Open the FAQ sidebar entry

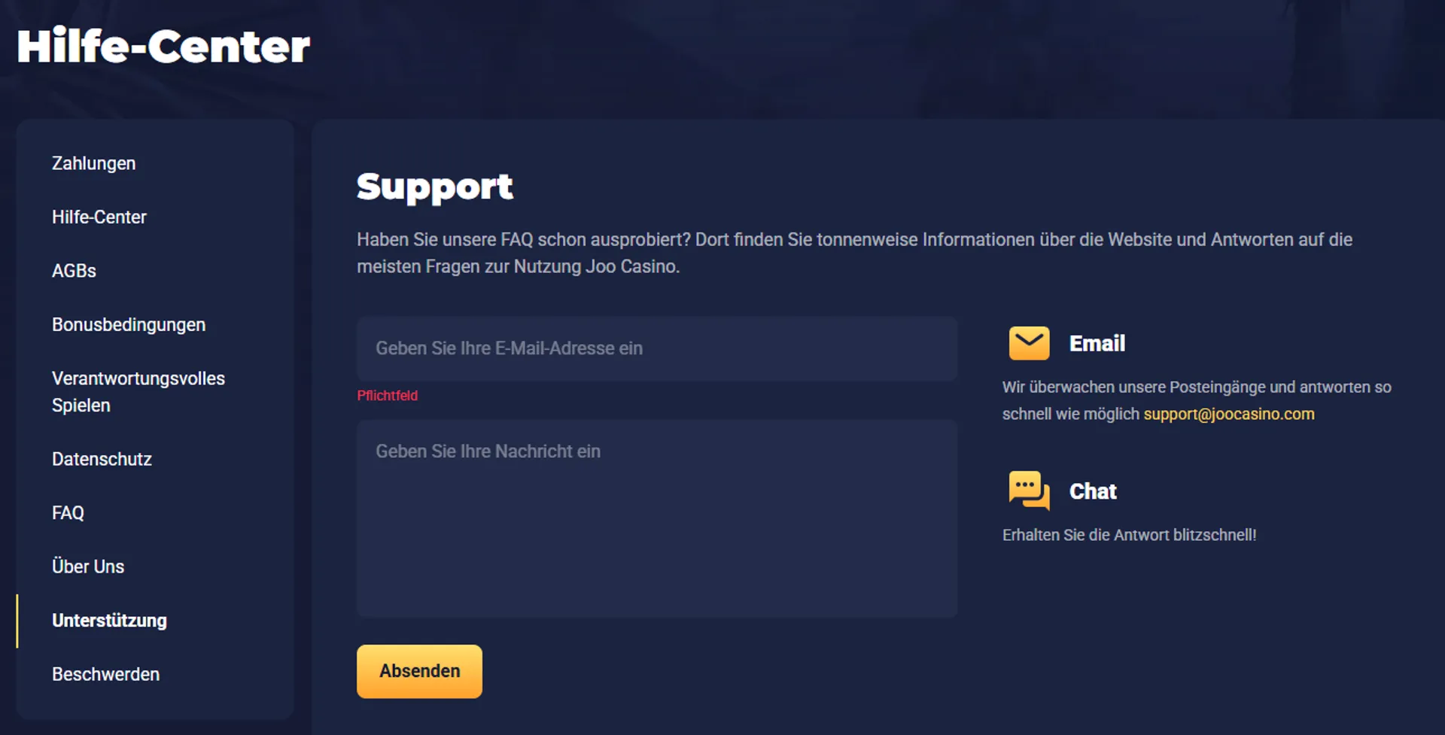(x=68, y=513)
